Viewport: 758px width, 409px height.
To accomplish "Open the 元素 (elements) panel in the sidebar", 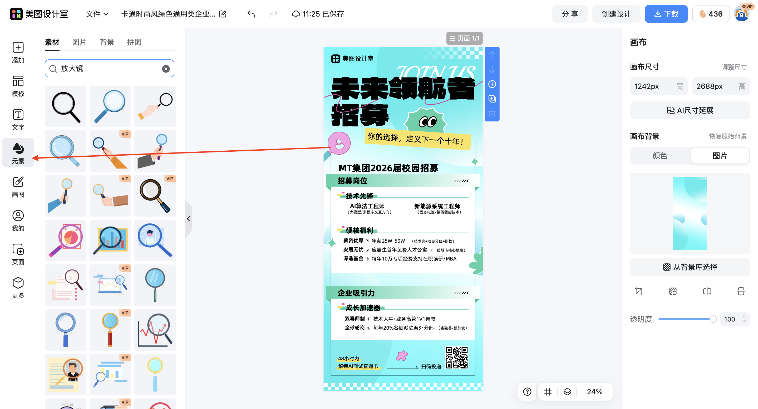I will 18,152.
